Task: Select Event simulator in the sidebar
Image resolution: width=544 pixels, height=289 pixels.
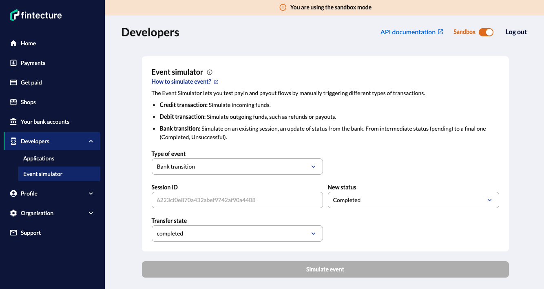Action: click(43, 174)
